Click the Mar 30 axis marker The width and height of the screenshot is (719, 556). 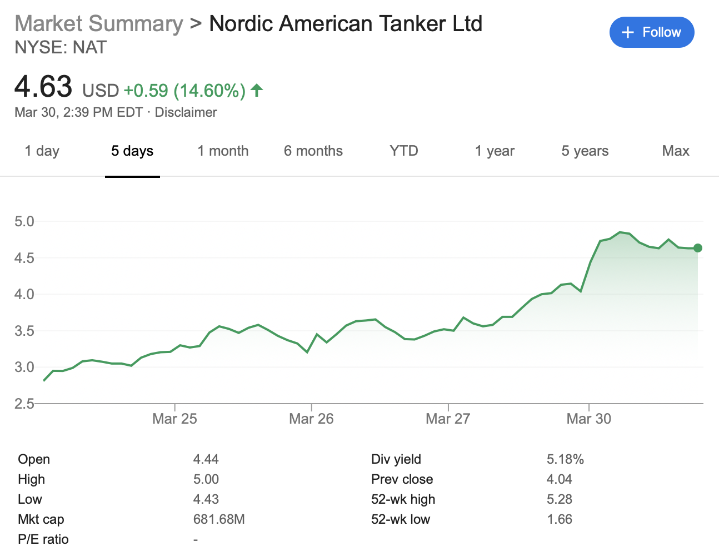[x=588, y=419]
